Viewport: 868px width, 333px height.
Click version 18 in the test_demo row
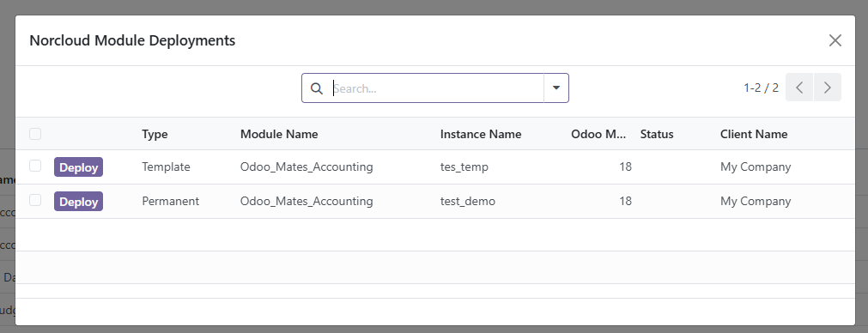[625, 201]
